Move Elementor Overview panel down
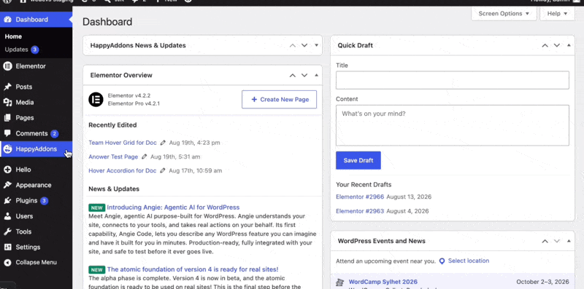Viewport: 584px width, 289px height. pos(304,76)
